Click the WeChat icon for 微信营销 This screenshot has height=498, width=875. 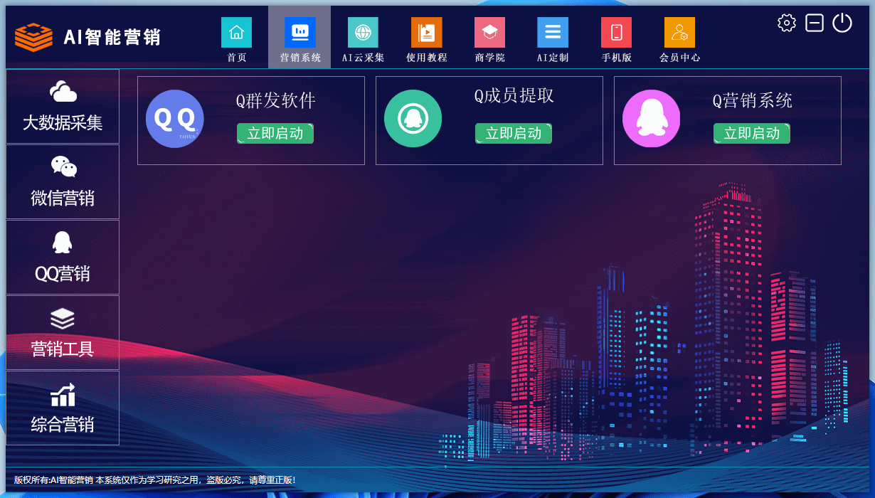point(63,166)
